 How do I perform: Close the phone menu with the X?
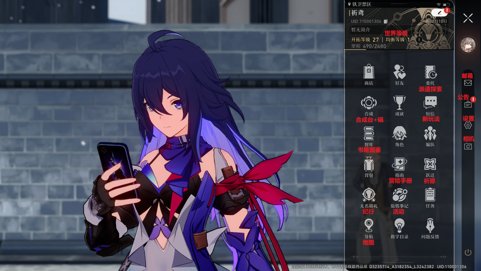(468, 18)
